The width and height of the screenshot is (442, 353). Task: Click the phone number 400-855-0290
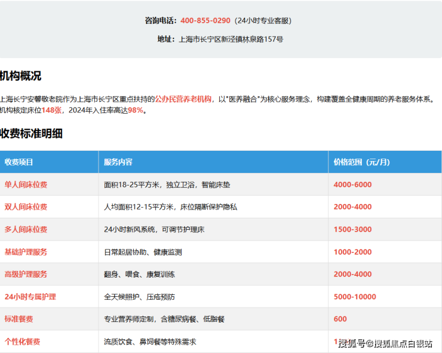pyautogui.click(x=205, y=20)
